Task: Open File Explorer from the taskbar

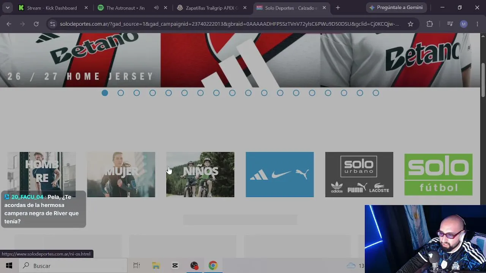Action: tap(156, 266)
